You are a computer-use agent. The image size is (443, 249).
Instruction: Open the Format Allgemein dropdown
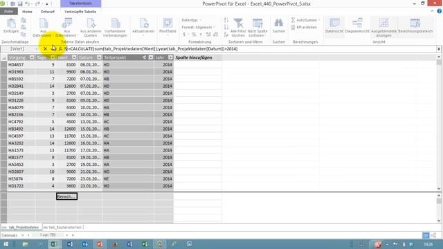coord(199,28)
